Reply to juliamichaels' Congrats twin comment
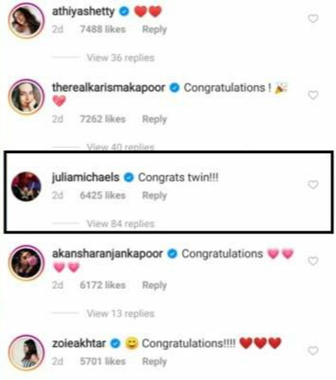The image size is (336, 380). (155, 195)
